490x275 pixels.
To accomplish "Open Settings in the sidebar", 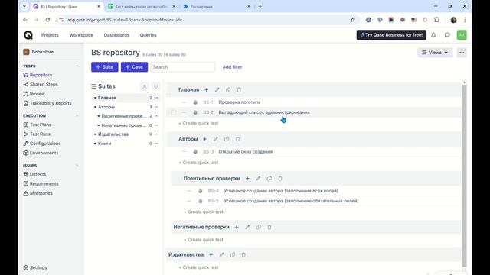I will click(x=35, y=267).
